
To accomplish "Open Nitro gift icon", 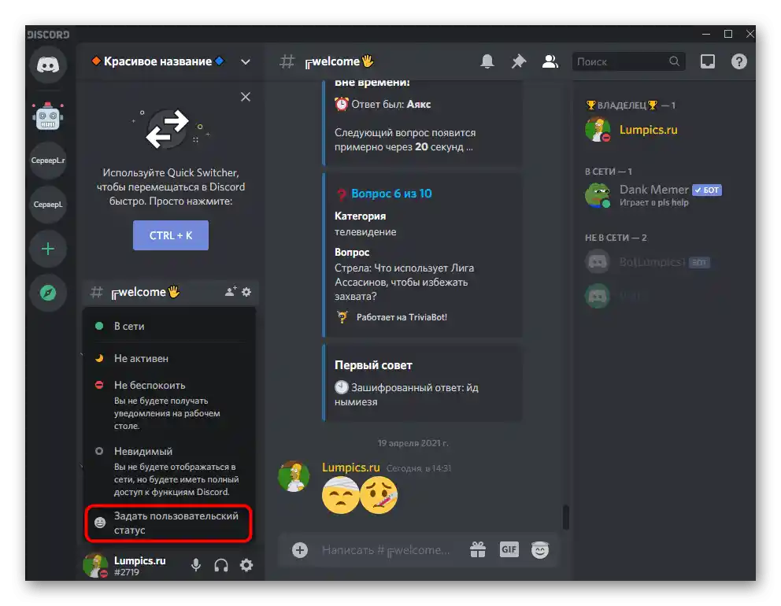I will point(478,550).
